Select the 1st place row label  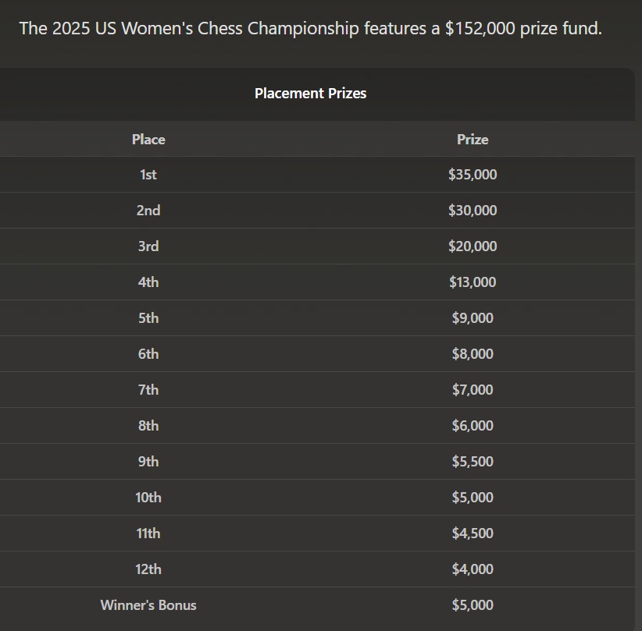148,175
